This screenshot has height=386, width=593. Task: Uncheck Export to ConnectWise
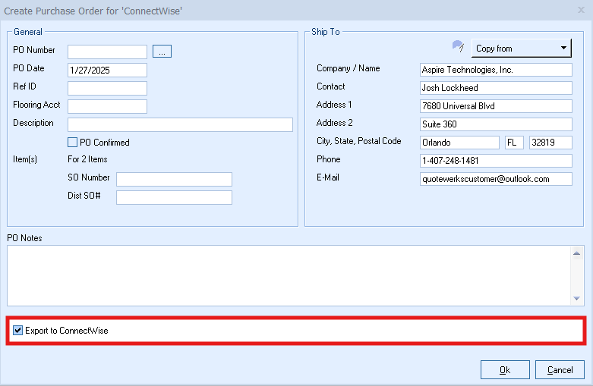pos(17,331)
